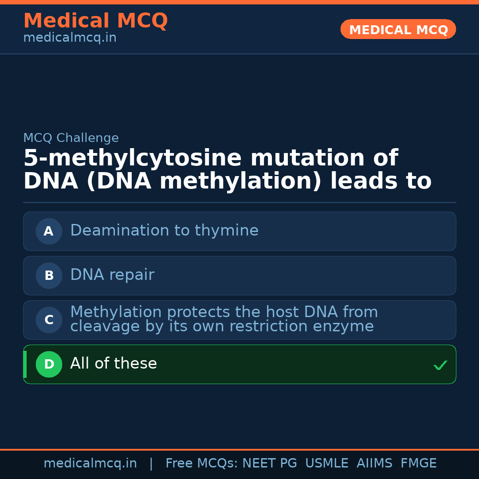The width and height of the screenshot is (479, 479).
Task: Select answer "Deamination to thymine"
Action: point(164,231)
